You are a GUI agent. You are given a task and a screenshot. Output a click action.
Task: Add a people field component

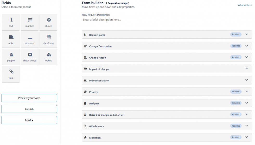(11, 57)
